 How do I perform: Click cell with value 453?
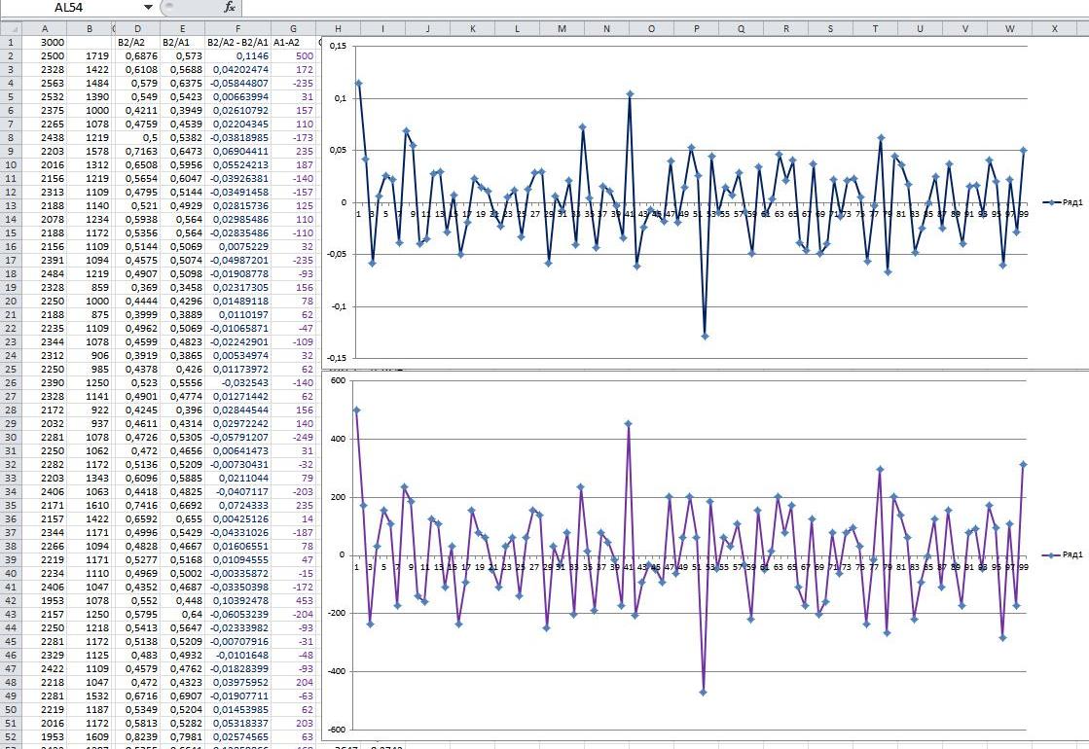pyautogui.click(x=293, y=600)
